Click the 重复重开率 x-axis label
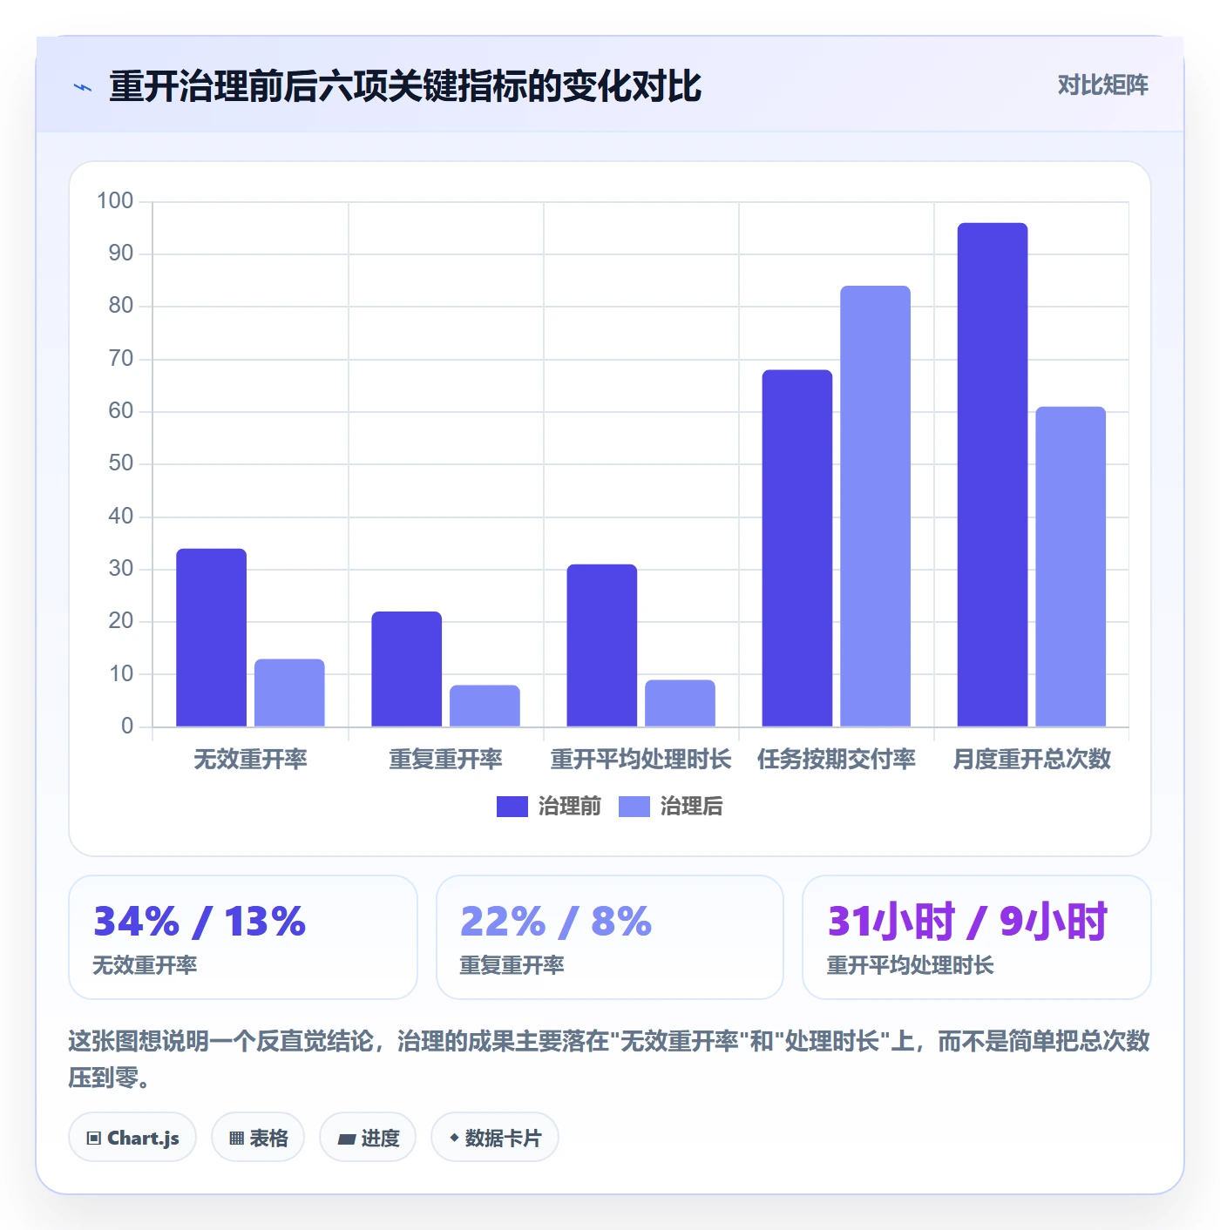The image size is (1220, 1230). (445, 759)
